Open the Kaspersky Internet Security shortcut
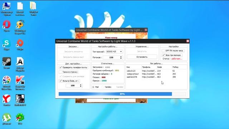Image resolution: width=229 pixels, height=129 pixels. (x=20, y=83)
